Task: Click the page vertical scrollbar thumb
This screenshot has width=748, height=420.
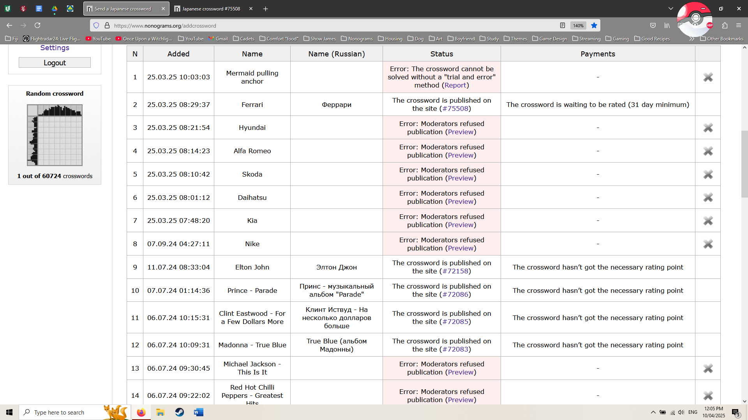Action: (744, 164)
